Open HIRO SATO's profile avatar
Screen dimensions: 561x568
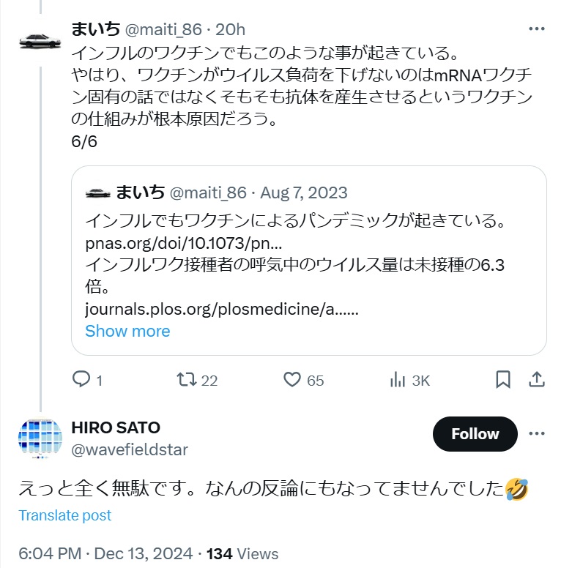point(40,439)
